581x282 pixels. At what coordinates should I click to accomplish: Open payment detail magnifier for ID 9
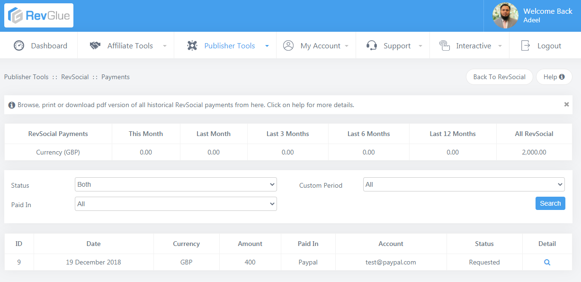click(547, 262)
